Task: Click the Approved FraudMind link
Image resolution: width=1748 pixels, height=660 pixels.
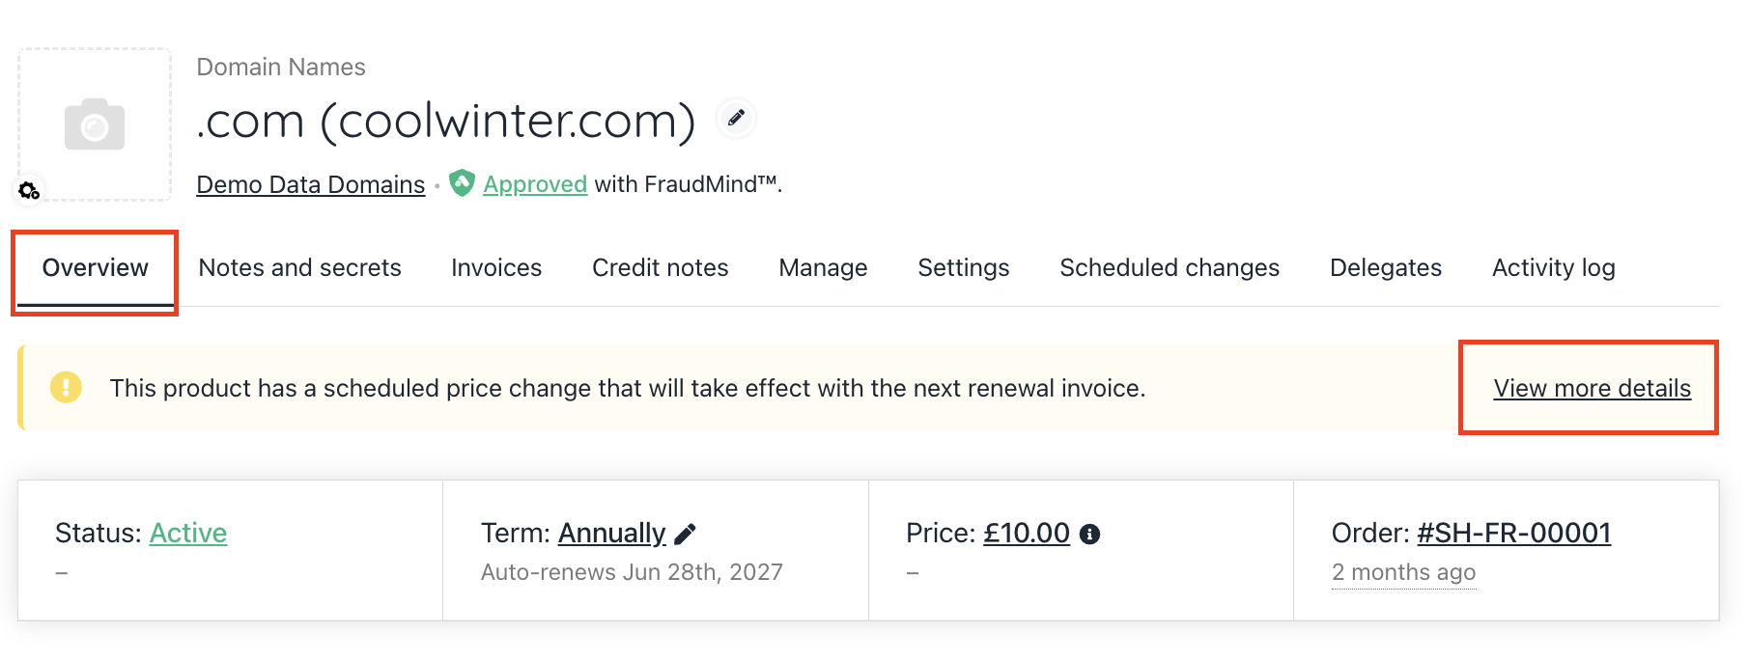Action: (535, 184)
